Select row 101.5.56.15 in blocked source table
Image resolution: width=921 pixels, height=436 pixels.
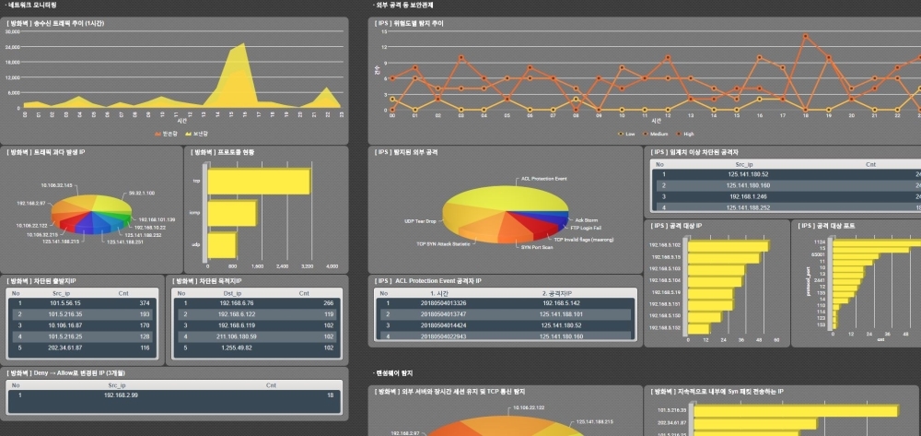[82, 303]
